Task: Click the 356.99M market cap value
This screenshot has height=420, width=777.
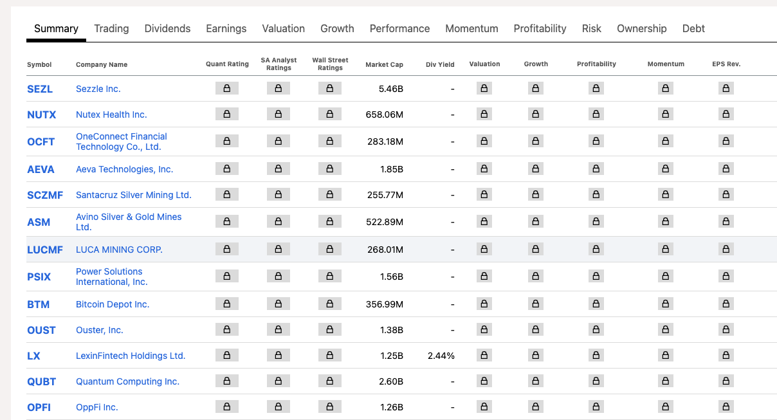Action: 385,304
